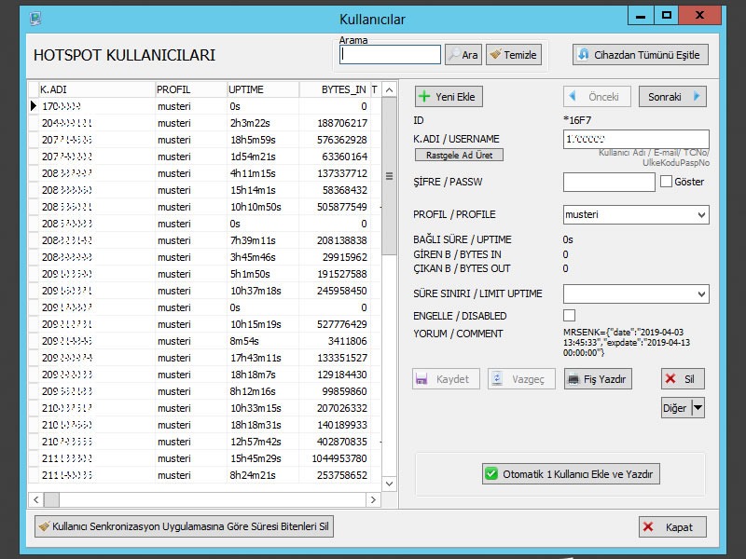
Task: Go to previous record with Önceki
Action: 597,97
